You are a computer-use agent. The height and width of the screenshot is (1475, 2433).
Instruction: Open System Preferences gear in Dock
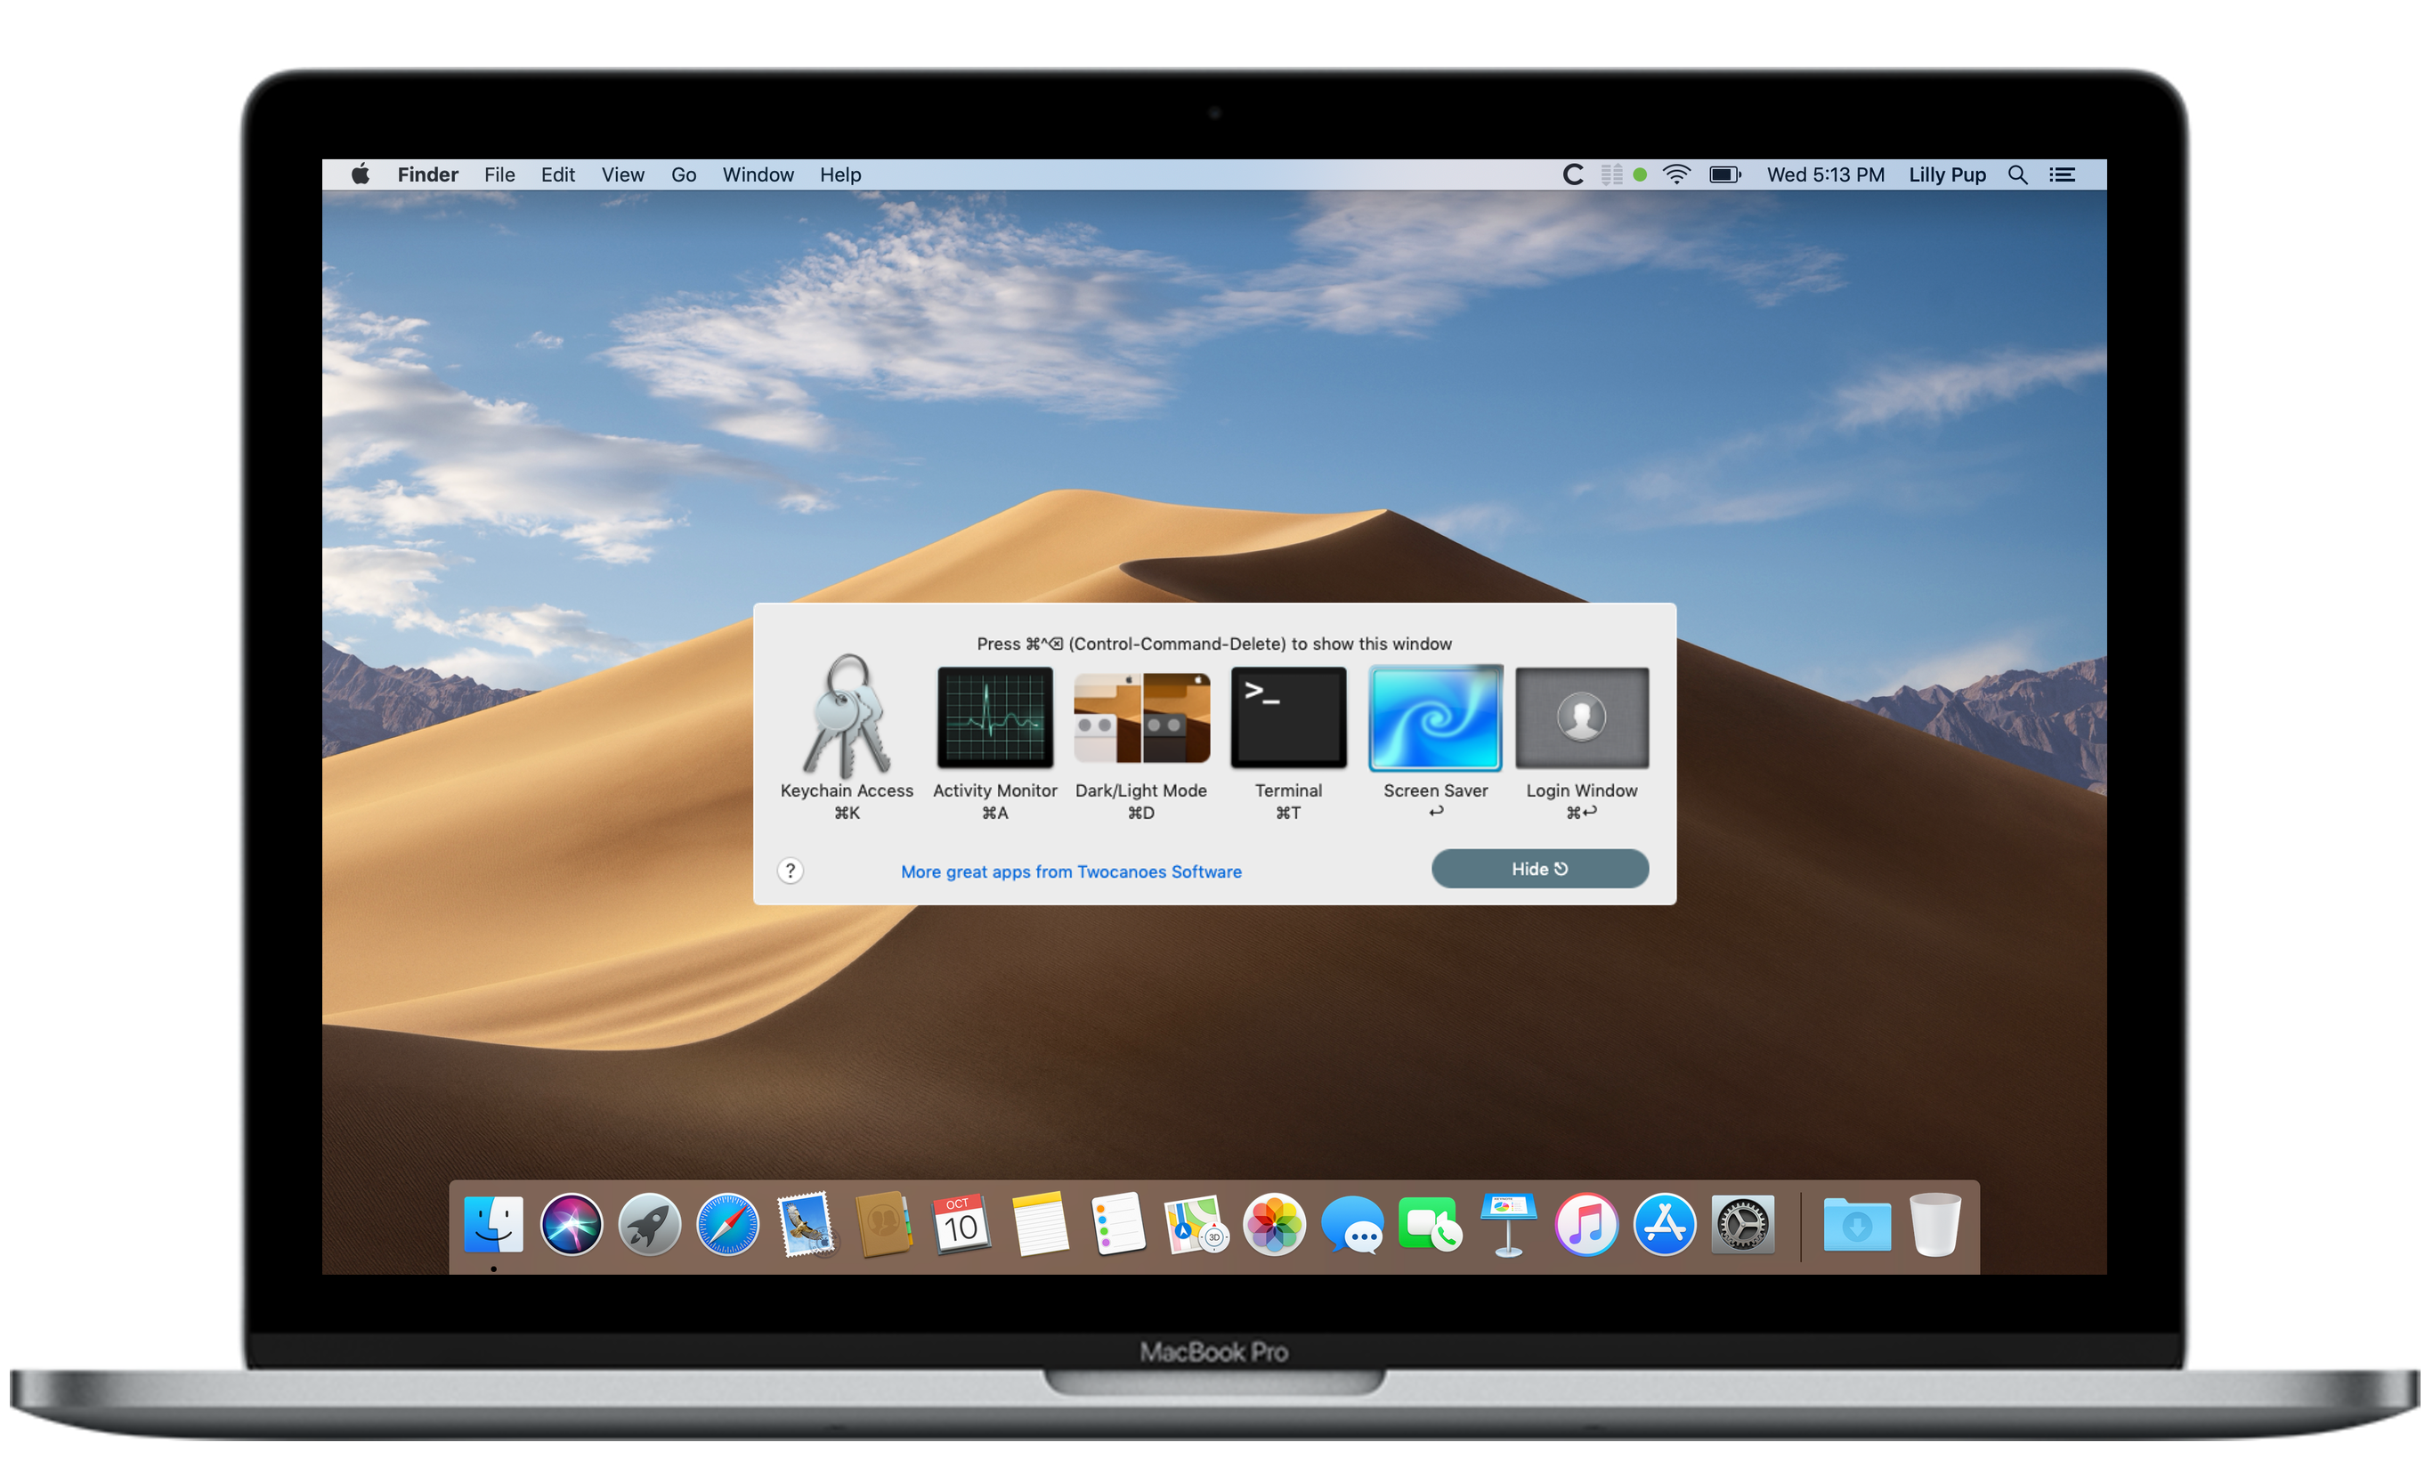coord(1743,1224)
